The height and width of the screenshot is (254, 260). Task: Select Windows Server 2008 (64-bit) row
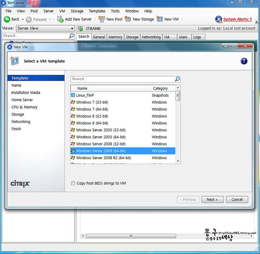(123, 151)
